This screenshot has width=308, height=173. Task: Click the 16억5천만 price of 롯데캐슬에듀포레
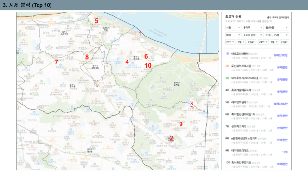(282, 92)
